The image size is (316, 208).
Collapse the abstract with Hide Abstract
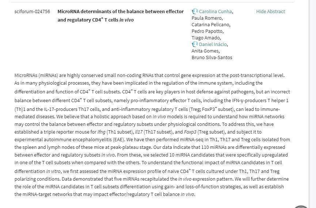coord(270,11)
